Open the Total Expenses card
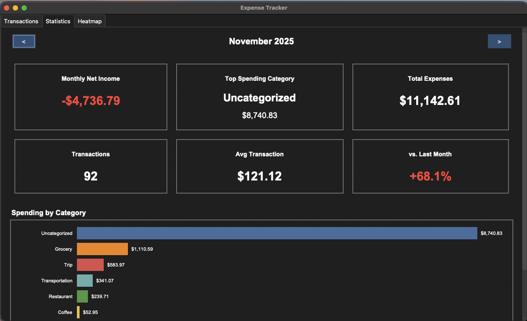Viewport: 527px width, 321px height. tap(430, 97)
